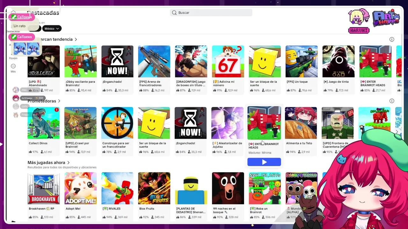Open '99 noches en el bosque' thumbnail
Screen dimensions: 408x229
[228, 188]
